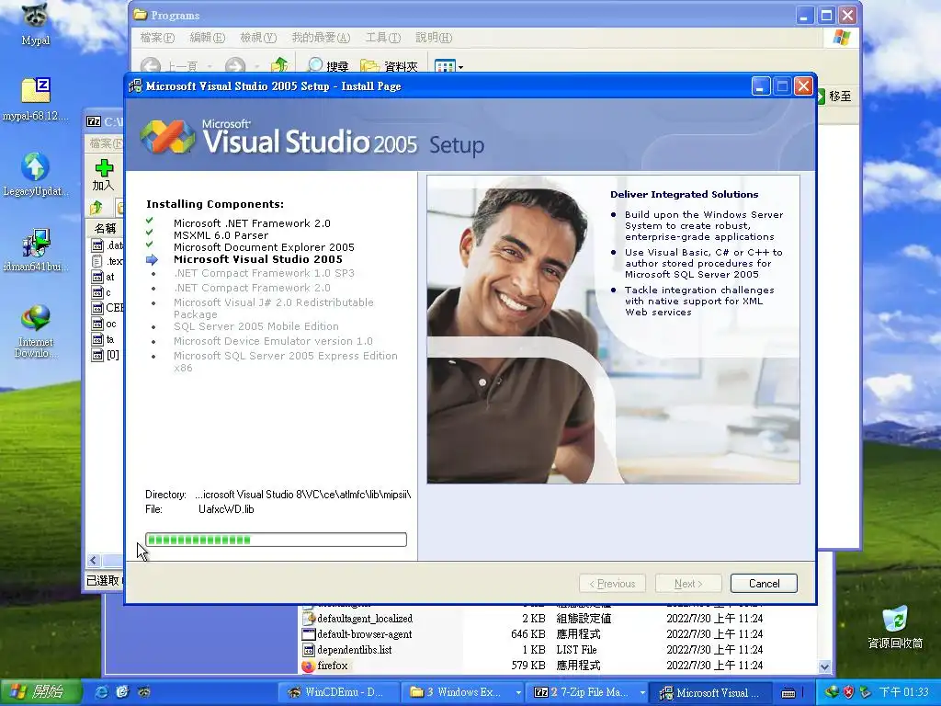Open the Start (開始) menu
The width and height of the screenshot is (941, 706).
[x=40, y=692]
